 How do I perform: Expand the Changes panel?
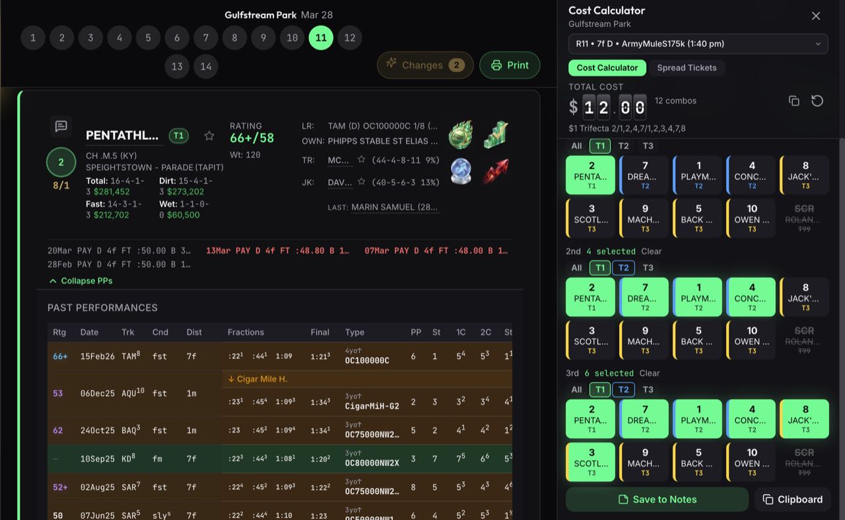[x=424, y=65]
